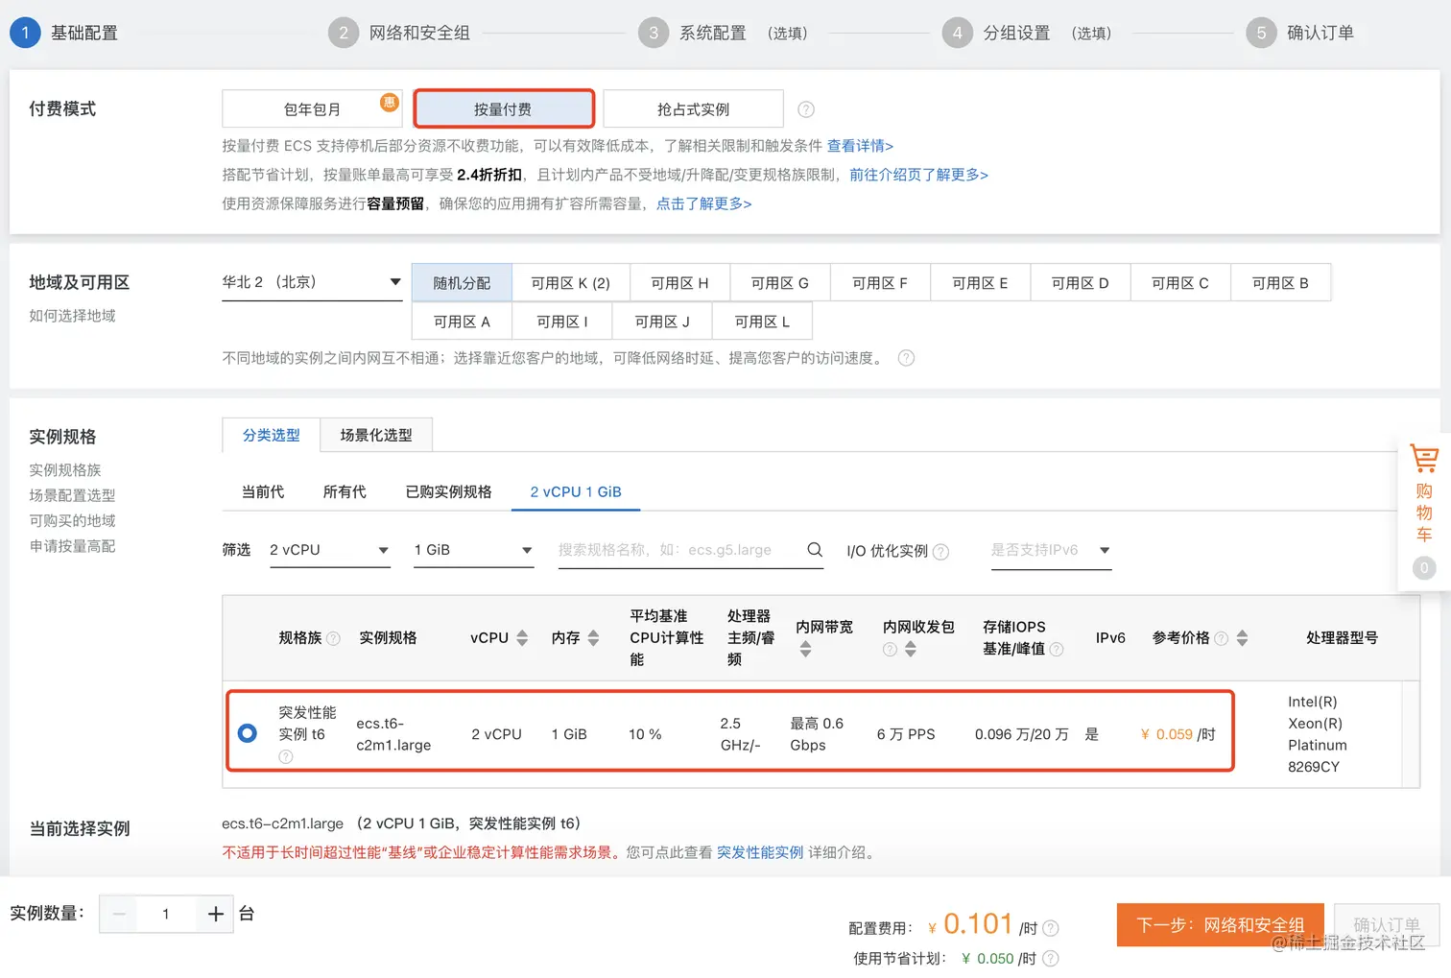Open 前往介绍页了解更多 link

[918, 175]
